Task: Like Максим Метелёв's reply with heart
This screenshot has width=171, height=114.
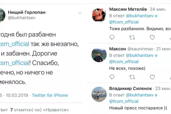Action: point(153,37)
